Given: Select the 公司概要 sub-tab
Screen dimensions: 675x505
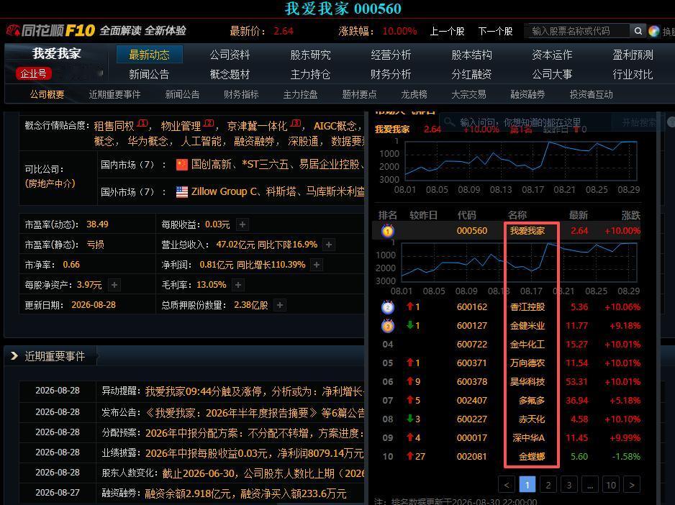Looking at the screenshot, I should 47,94.
